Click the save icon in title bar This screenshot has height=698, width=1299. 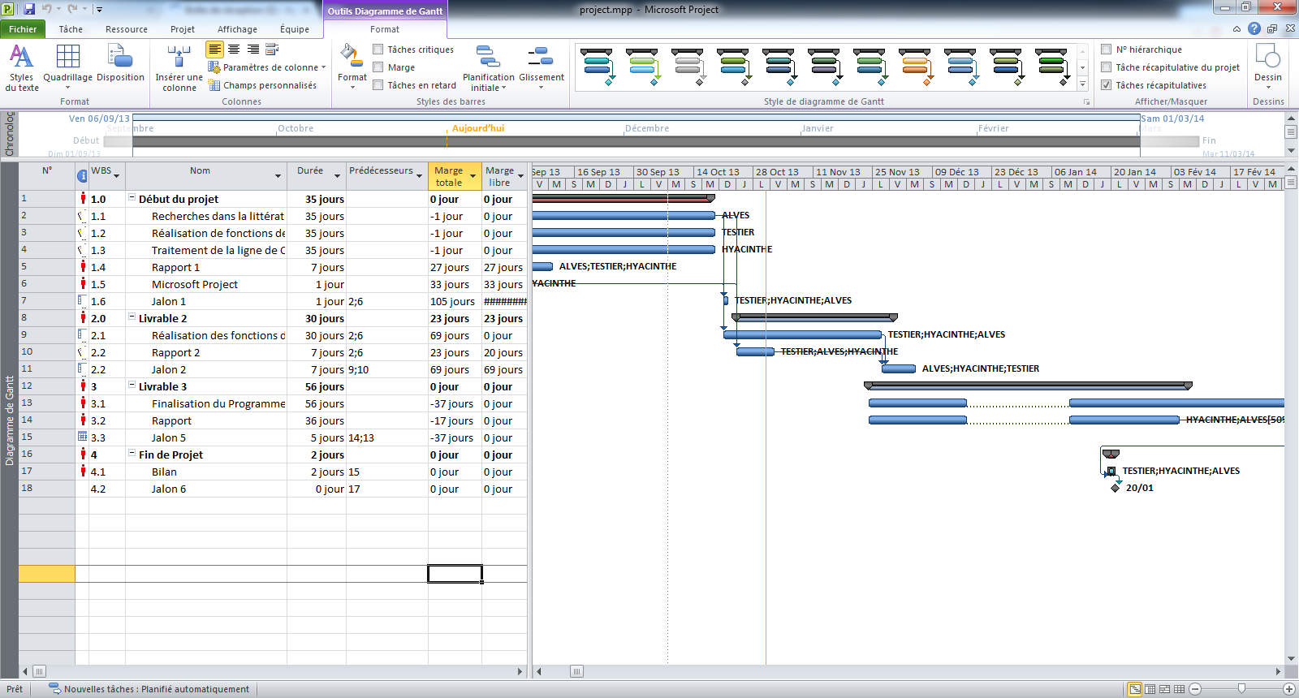click(29, 9)
